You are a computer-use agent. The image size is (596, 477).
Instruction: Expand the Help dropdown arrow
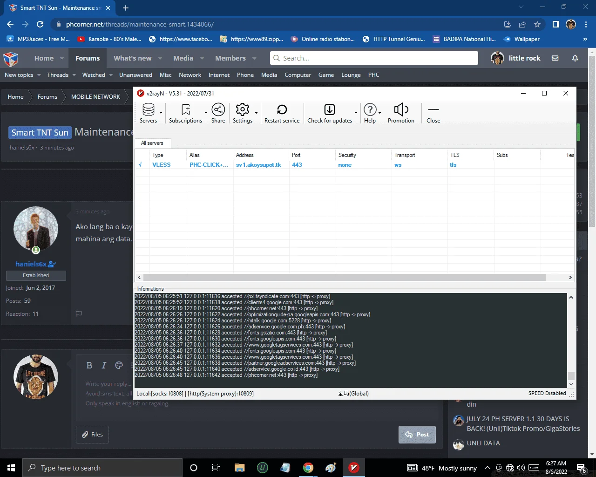point(379,113)
